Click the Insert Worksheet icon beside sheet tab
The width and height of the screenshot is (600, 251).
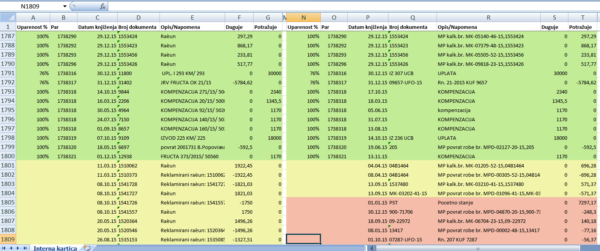click(x=87, y=248)
